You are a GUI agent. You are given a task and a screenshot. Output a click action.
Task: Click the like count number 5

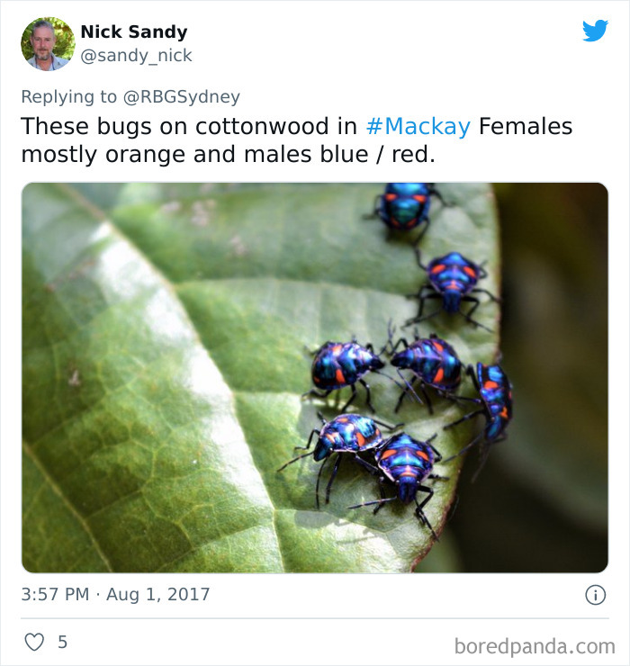click(x=62, y=642)
